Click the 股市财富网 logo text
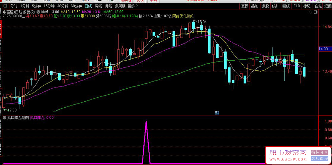Viewport: 332px width, 165px height. coord(288,152)
